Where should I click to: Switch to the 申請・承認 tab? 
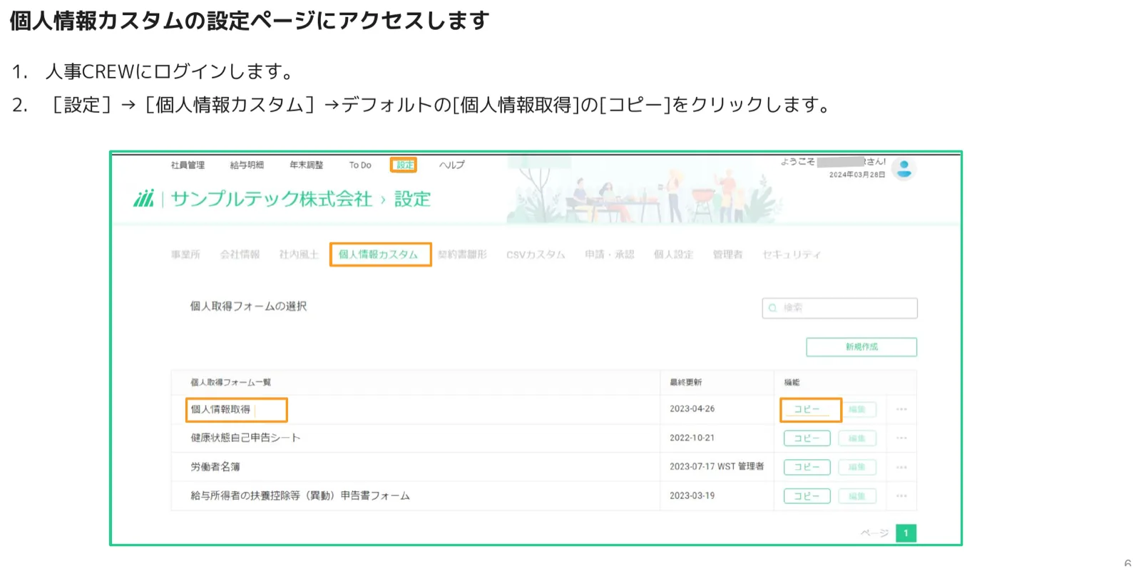click(609, 254)
